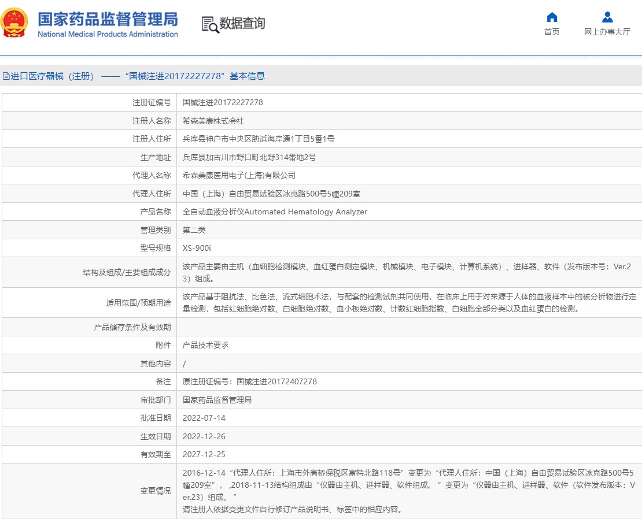642x519 pixels.
Task: Click the 数据查询 magnifier document icon
Action: click(210, 24)
